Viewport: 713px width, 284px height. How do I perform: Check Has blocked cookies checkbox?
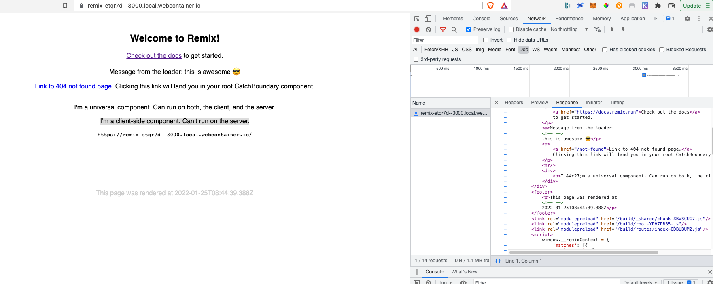click(x=605, y=50)
